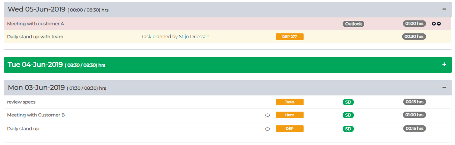Open comment bubble for Daily stand up
The height and width of the screenshot is (145, 455).
pos(267,129)
